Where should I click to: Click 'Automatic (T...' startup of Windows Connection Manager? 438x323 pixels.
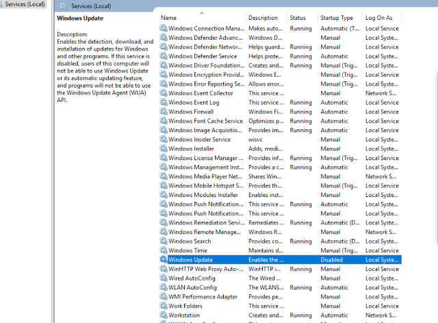pyautogui.click(x=340, y=29)
